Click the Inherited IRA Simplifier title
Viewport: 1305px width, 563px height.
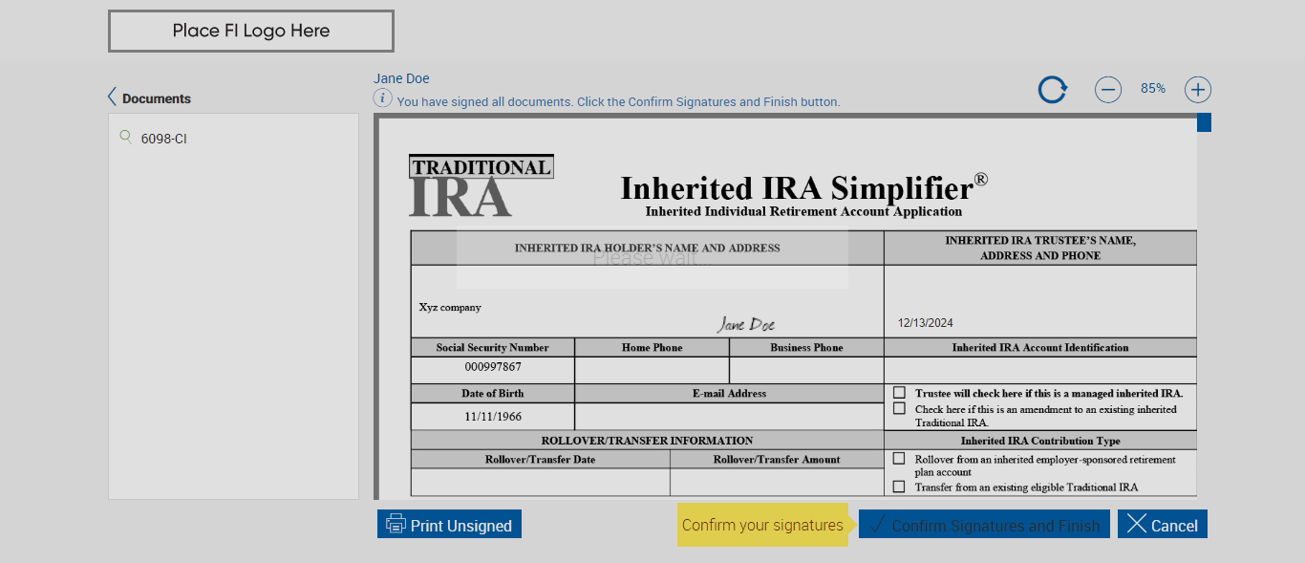(x=803, y=186)
